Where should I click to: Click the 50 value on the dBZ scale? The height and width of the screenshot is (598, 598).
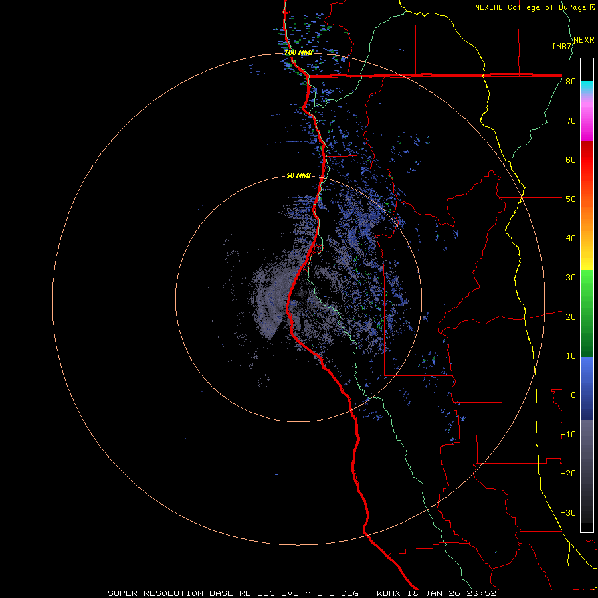[571, 199]
